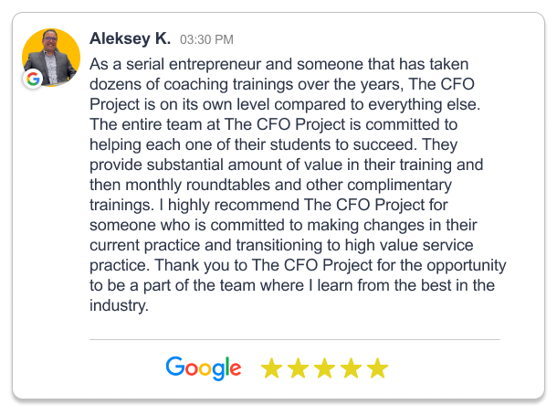Select the fourth yellow rating star
The width and height of the screenshot is (557, 415).
click(351, 367)
